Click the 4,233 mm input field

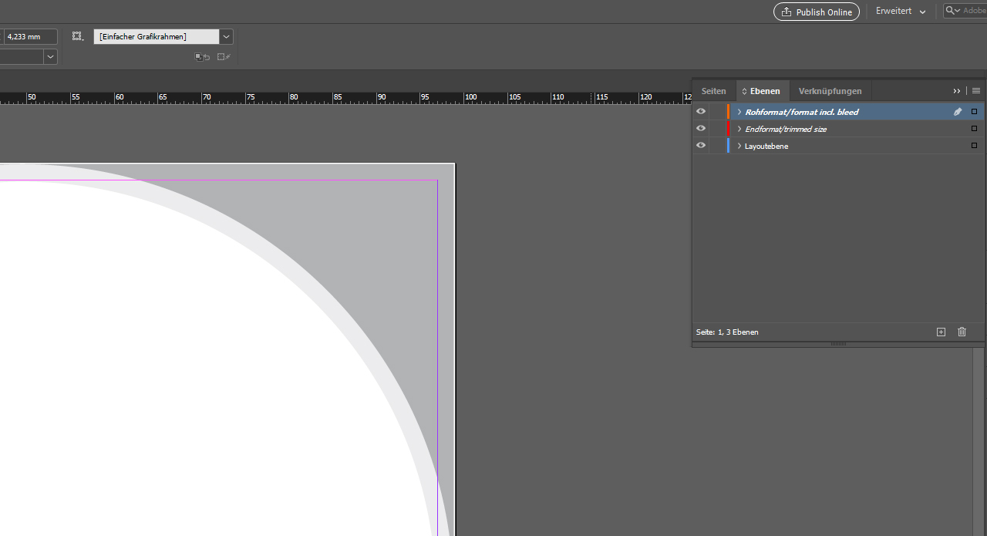click(29, 36)
